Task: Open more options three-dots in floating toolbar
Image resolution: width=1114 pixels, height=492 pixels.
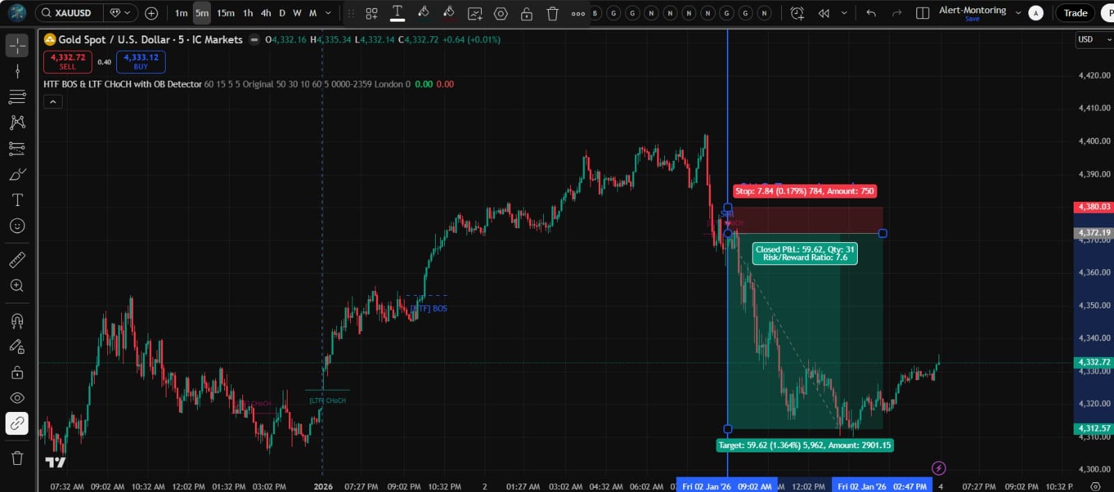Action: click(x=578, y=13)
